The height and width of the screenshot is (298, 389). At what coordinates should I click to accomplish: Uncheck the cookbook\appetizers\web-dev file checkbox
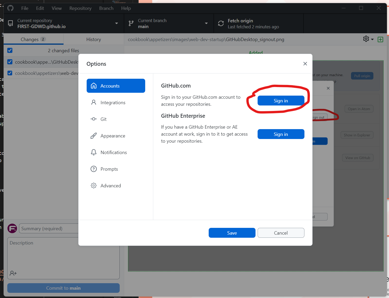point(10,73)
